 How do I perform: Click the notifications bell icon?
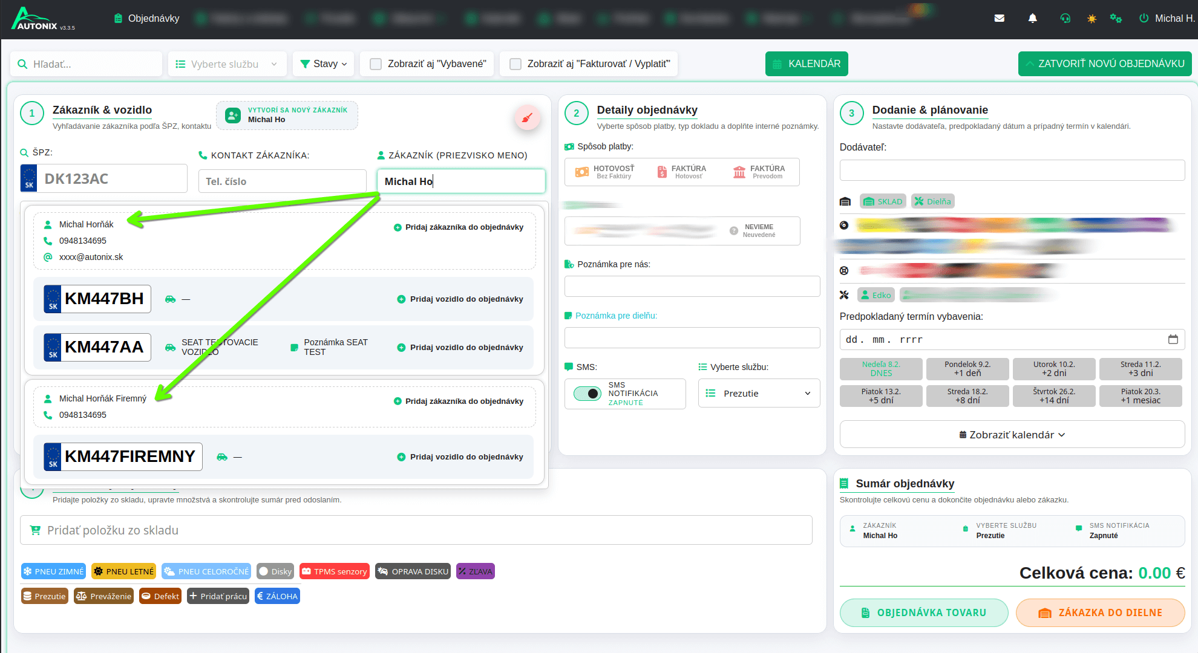tap(1032, 18)
